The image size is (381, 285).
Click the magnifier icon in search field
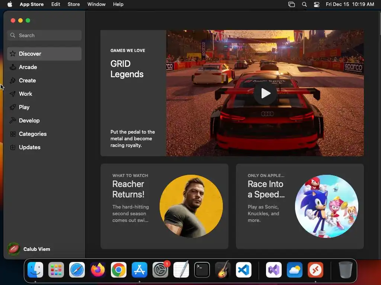click(13, 35)
